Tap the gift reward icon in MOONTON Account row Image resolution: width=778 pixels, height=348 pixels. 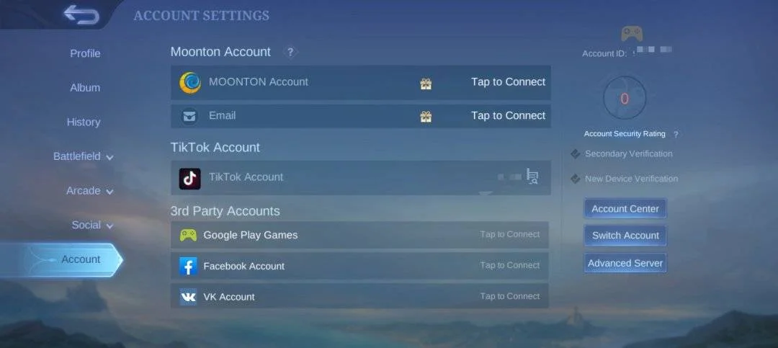[426, 84]
